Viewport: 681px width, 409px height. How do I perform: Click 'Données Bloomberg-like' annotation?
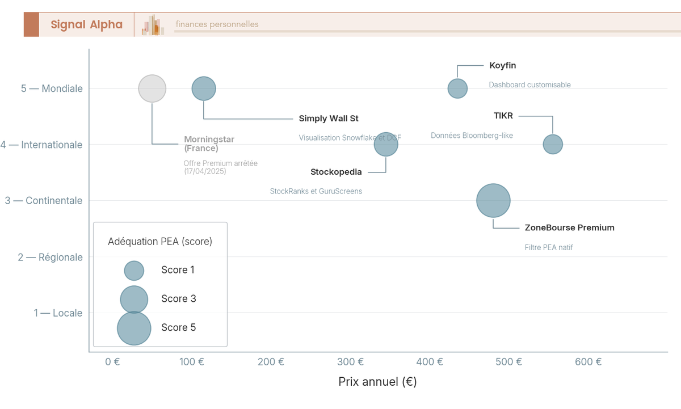[x=472, y=136]
